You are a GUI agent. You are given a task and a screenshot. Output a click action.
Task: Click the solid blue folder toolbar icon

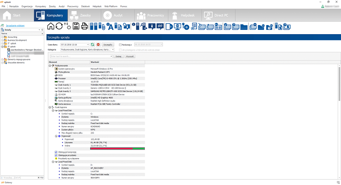coord(244,27)
